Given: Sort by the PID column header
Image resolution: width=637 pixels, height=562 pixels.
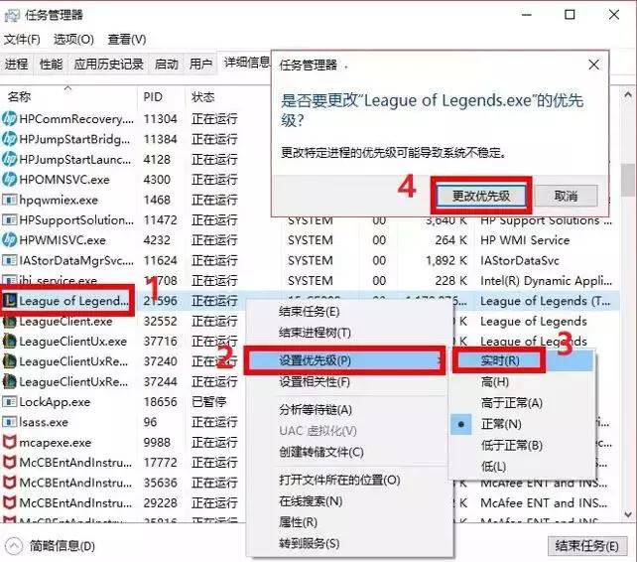Looking at the screenshot, I should pyautogui.click(x=162, y=97).
